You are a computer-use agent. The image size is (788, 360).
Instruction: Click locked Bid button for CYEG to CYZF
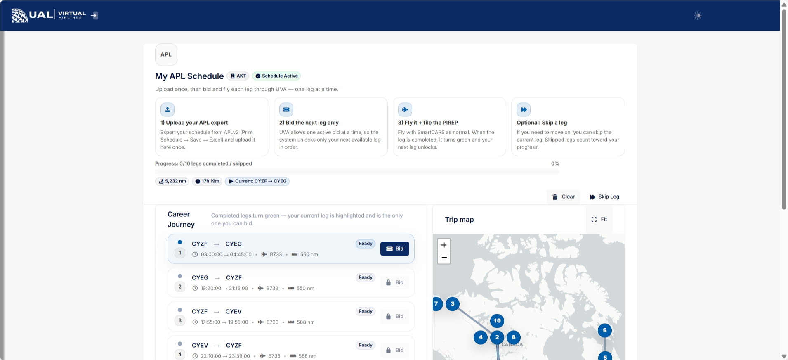(394, 283)
